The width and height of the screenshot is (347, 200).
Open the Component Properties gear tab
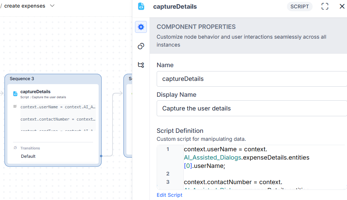coord(141,27)
